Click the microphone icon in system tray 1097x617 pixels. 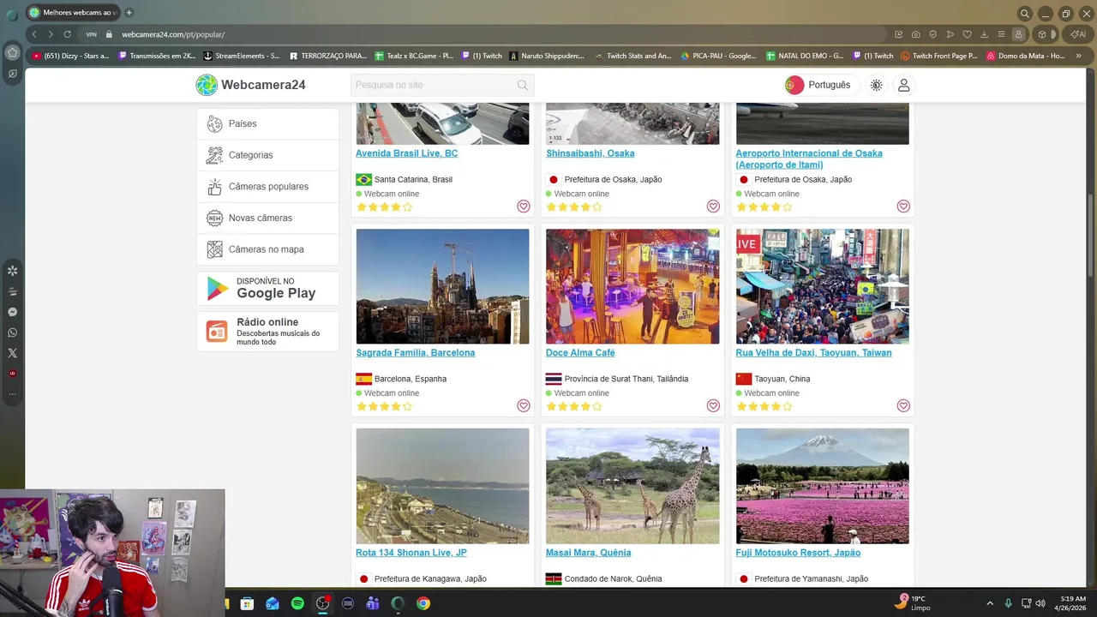click(x=1008, y=603)
